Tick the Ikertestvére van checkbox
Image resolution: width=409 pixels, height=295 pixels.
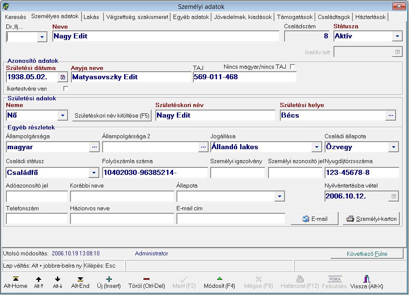pyautogui.click(x=66, y=88)
